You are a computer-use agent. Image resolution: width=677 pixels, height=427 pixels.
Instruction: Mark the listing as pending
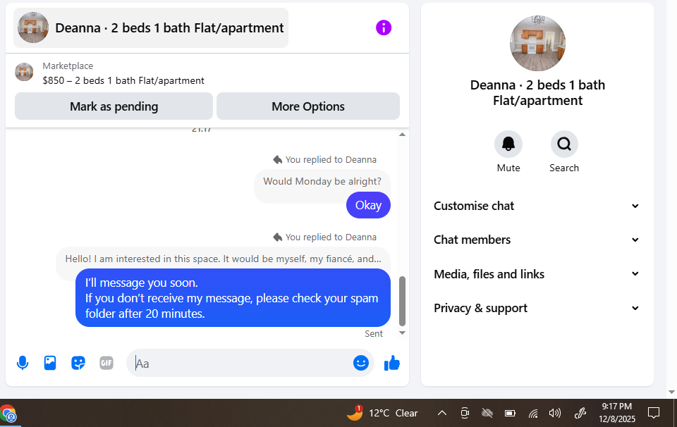[x=114, y=106]
